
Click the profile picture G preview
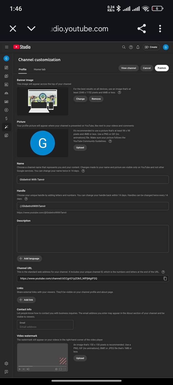point(42,143)
